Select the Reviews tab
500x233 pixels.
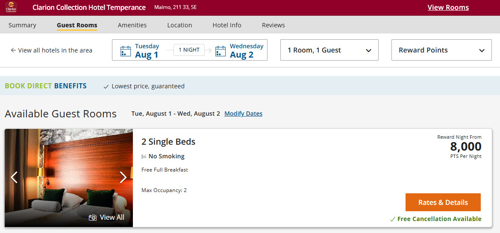click(x=273, y=25)
